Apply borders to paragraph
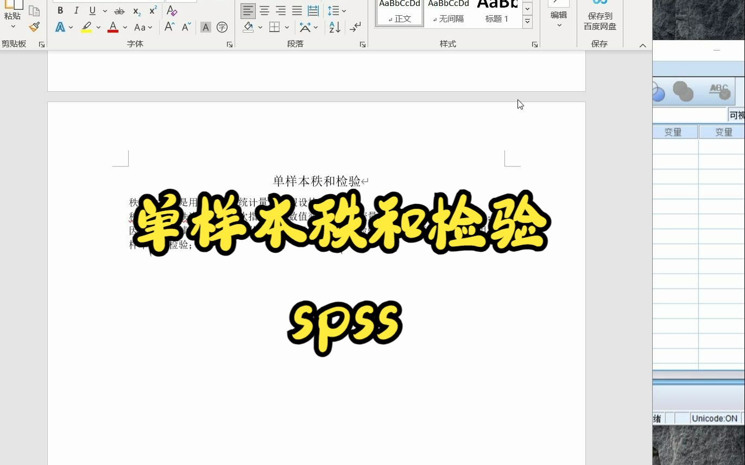This screenshot has height=465, width=745. coord(274,27)
